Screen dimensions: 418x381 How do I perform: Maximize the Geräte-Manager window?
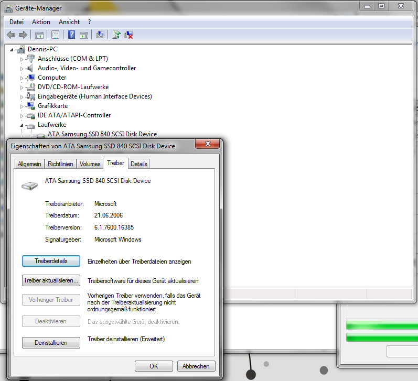(381, 6)
